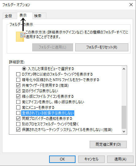Uncheck 共有ウィザードを使用する (推奨)

(18, 85)
